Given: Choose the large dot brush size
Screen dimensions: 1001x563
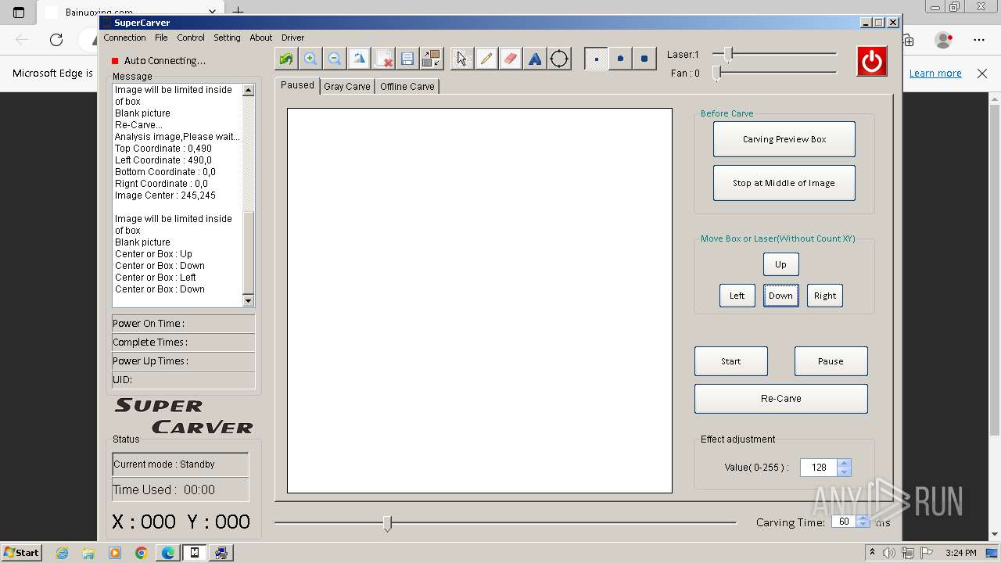Looking at the screenshot, I should tap(644, 59).
